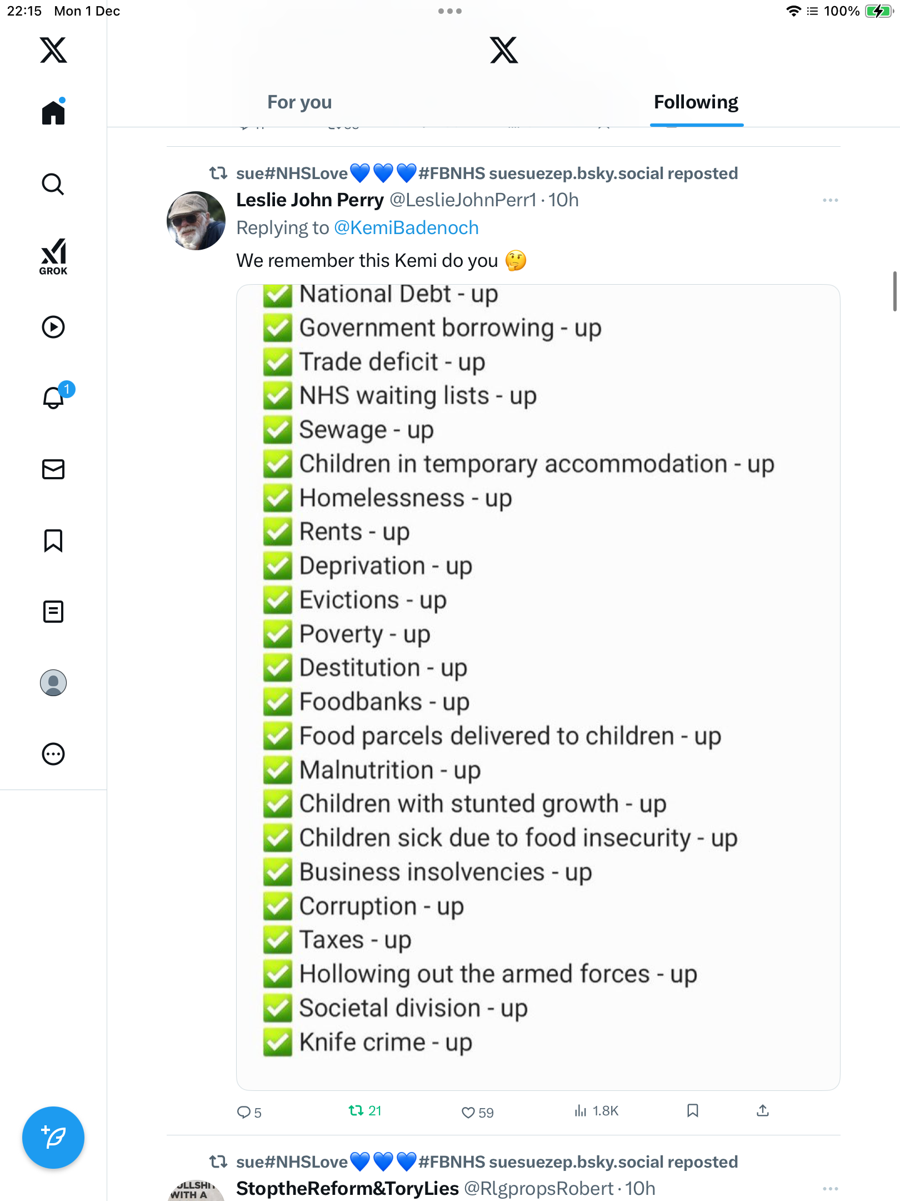Toggle repost on Leslie John Perry's post
This screenshot has width=900, height=1201.
tap(356, 1111)
